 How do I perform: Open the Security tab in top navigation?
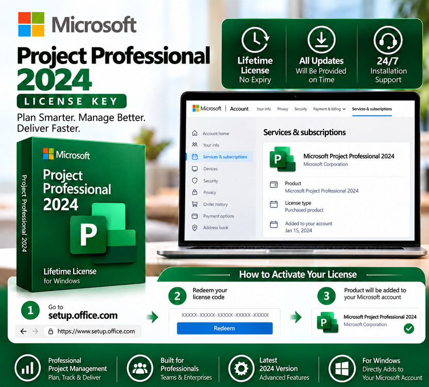point(301,109)
